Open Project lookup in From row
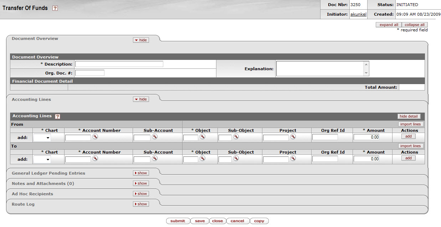The width and height of the screenshot is (441, 227). click(x=293, y=137)
